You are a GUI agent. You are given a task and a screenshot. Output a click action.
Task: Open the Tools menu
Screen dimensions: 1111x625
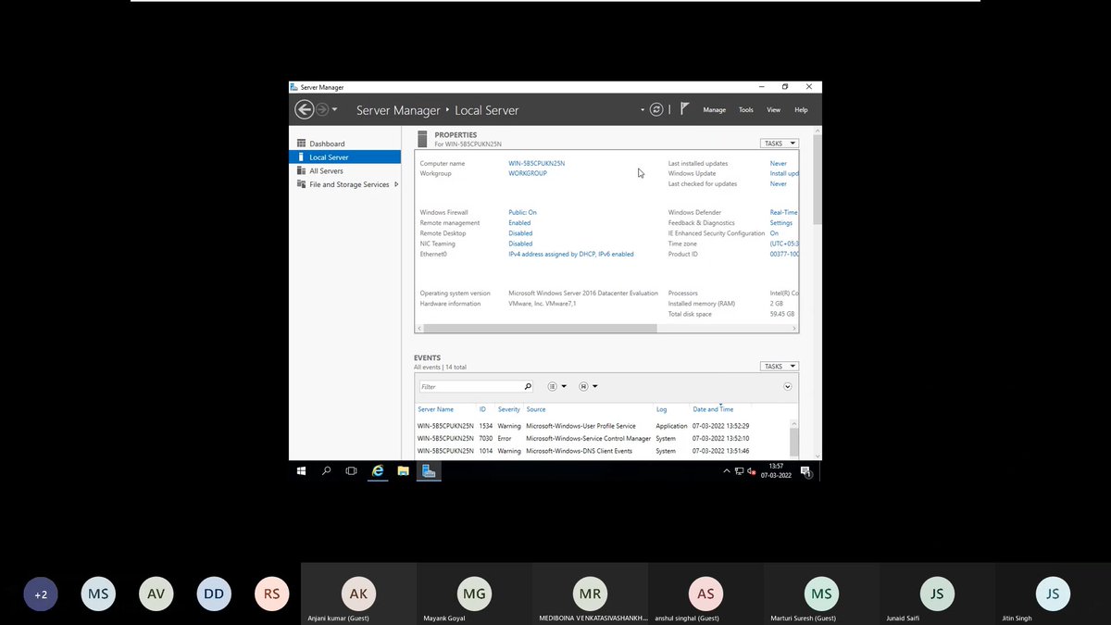click(x=746, y=109)
